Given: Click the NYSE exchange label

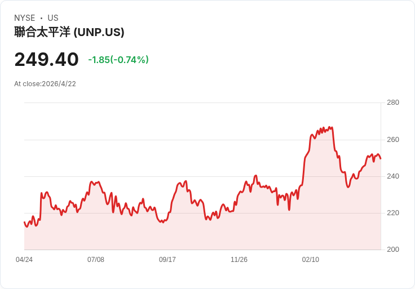Looking at the screenshot, I should (25, 18).
